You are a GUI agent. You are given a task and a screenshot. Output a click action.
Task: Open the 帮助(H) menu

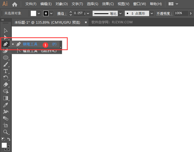[156, 4]
